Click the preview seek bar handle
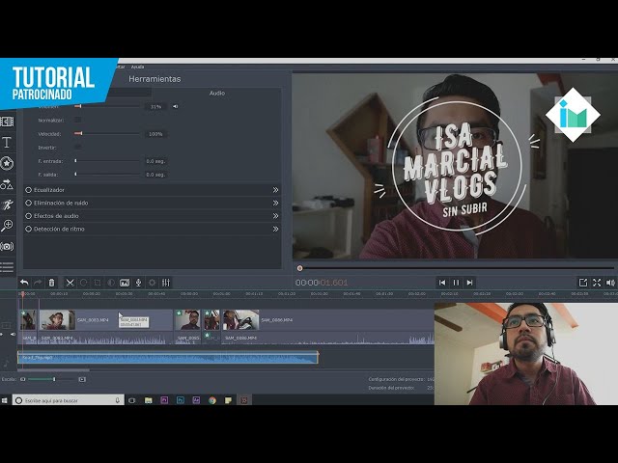The width and height of the screenshot is (618, 463). point(299,268)
